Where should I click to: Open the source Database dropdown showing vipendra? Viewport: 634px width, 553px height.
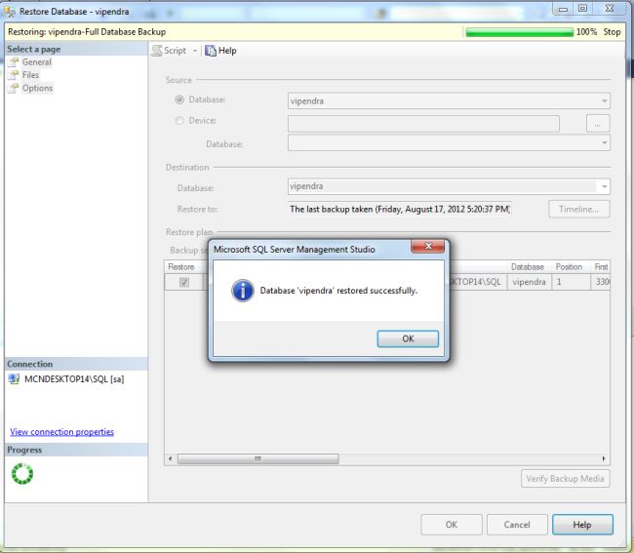tap(449, 100)
